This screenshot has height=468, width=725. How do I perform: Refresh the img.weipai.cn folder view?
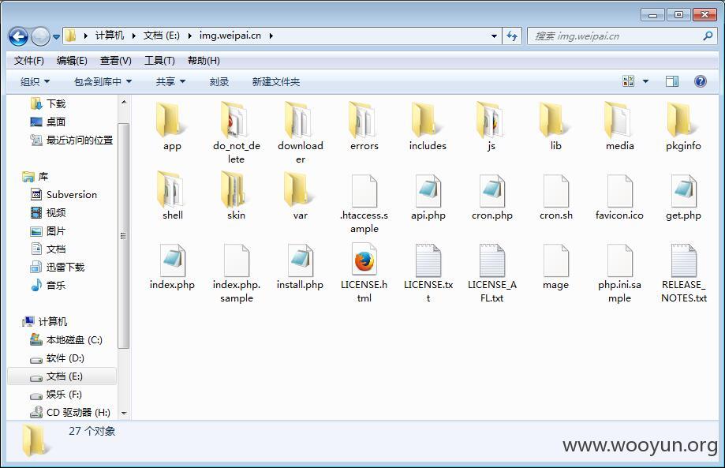pyautogui.click(x=512, y=36)
